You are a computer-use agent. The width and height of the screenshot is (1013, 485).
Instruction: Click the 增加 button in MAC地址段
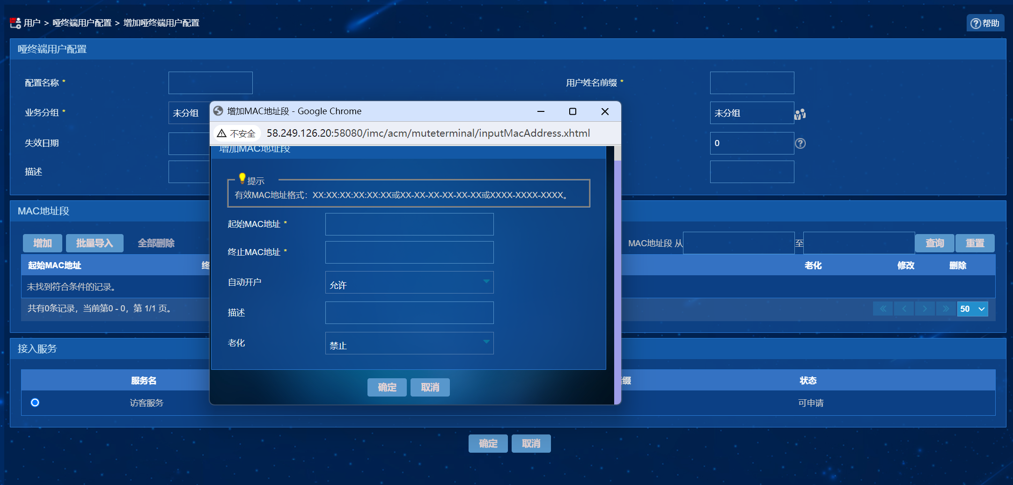tap(43, 243)
